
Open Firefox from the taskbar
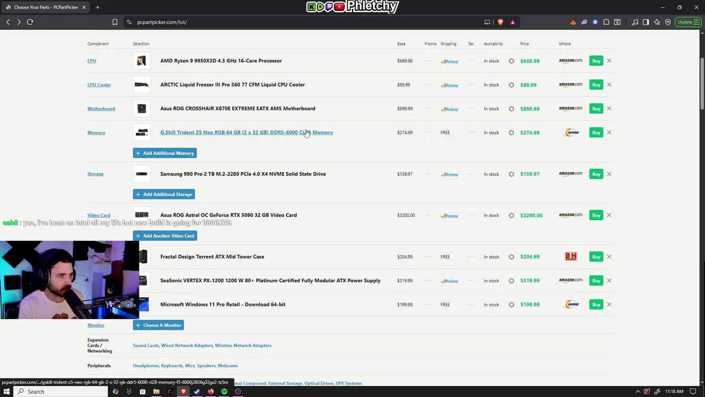pos(210,391)
